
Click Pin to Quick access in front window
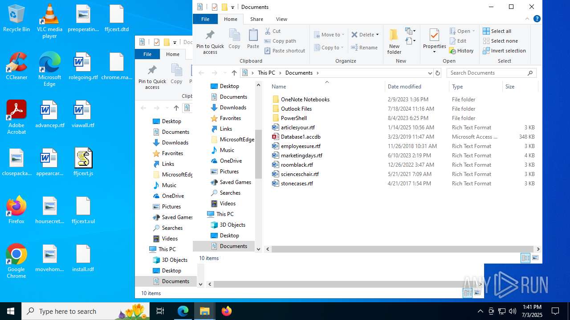click(210, 42)
